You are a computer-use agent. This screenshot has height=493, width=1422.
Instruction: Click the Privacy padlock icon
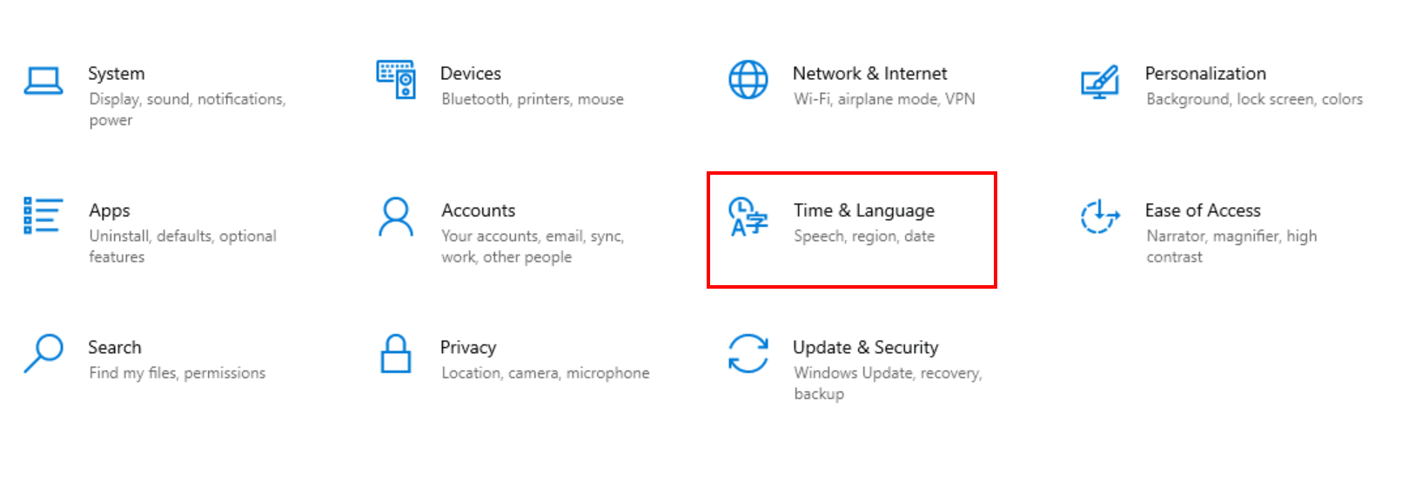click(396, 353)
